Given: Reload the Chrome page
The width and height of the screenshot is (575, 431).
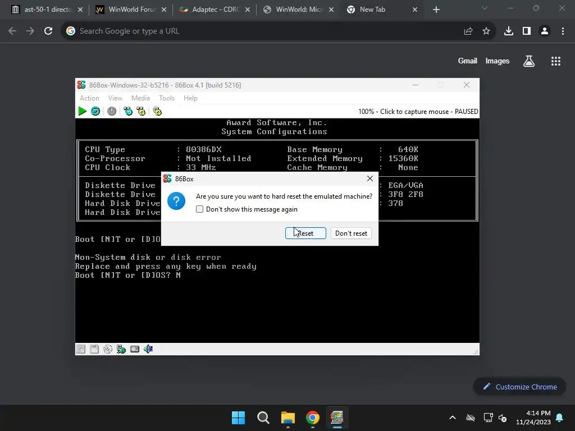Looking at the screenshot, I should 48,31.
